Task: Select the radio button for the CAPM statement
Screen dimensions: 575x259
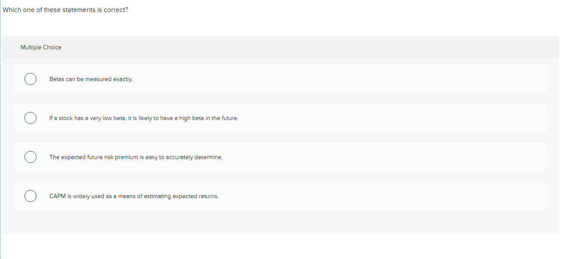Action: [x=30, y=196]
